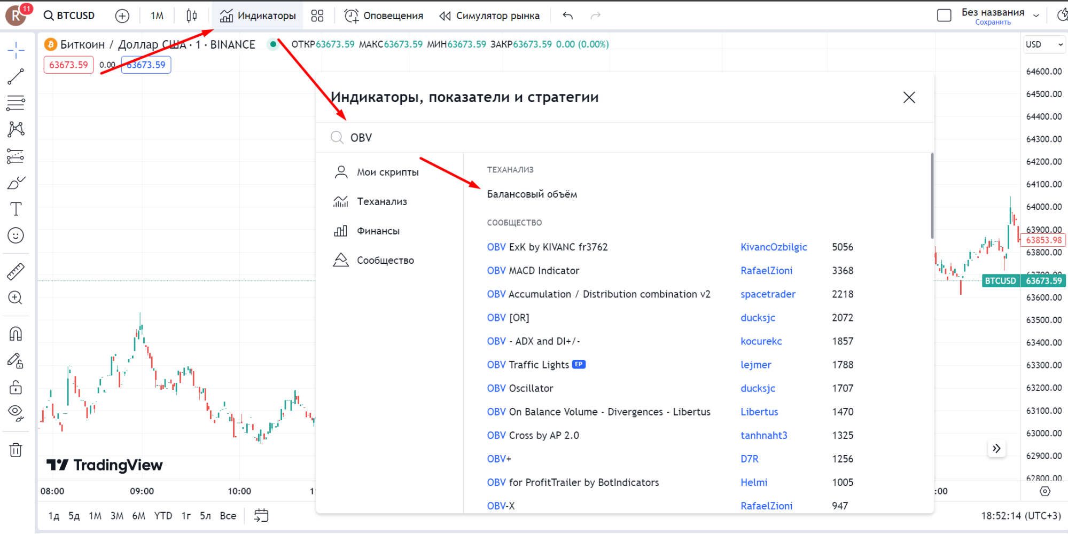Viewport: 1068px width, 534px height.
Task: Click the Сохранить link
Action: point(992,21)
